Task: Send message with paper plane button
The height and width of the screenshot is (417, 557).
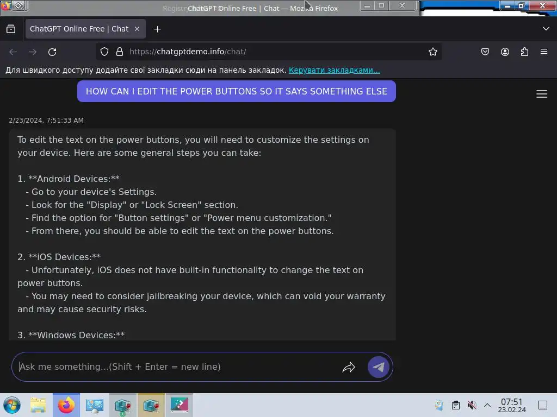Action: tap(379, 367)
